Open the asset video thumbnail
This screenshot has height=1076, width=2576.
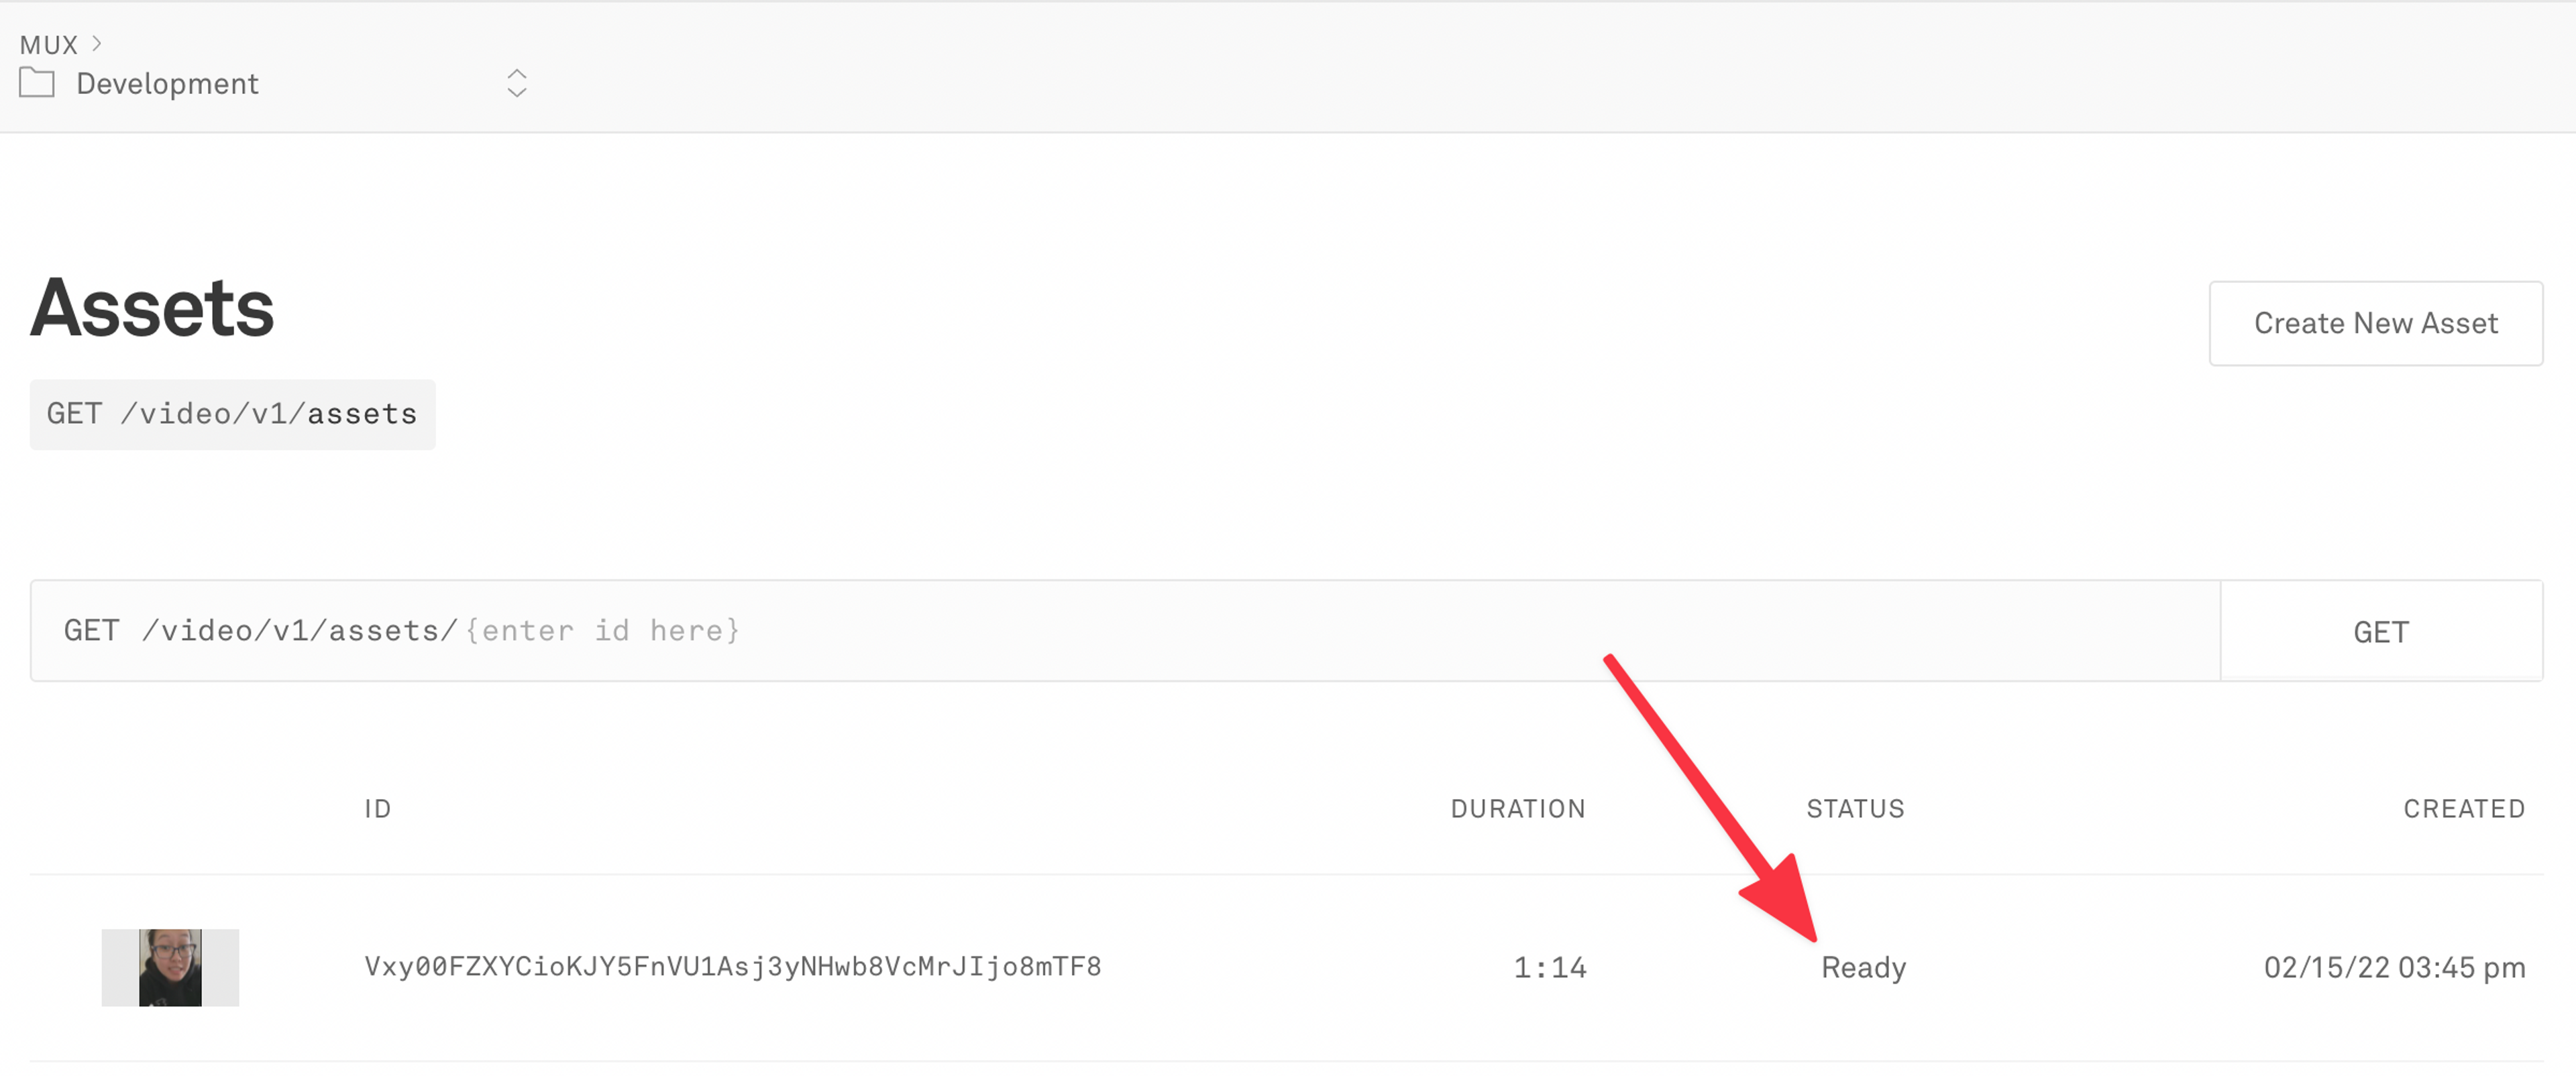coord(170,967)
